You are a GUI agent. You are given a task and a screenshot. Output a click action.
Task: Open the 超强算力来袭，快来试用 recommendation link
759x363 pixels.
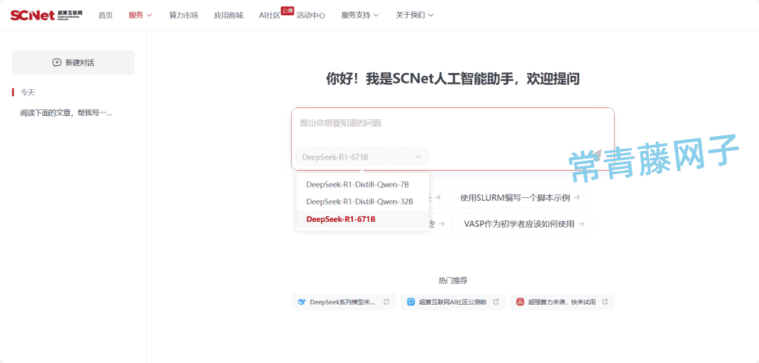pos(562,302)
